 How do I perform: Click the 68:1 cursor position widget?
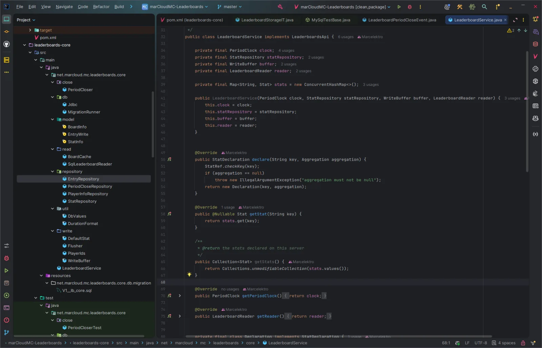(x=446, y=343)
